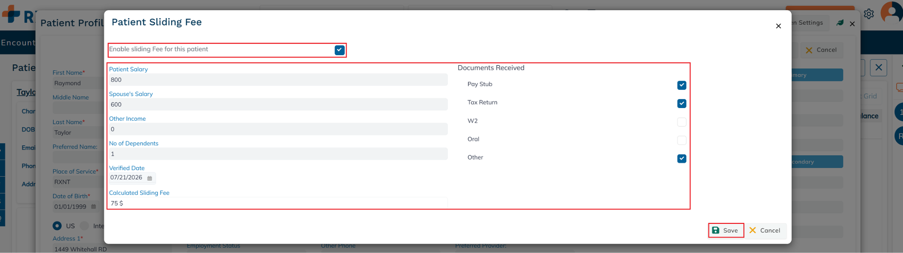Click the boxed X icon behind dialog

click(878, 67)
